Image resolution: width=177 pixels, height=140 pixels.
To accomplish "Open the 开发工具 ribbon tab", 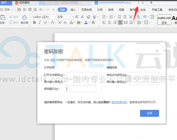I will coord(157,10).
